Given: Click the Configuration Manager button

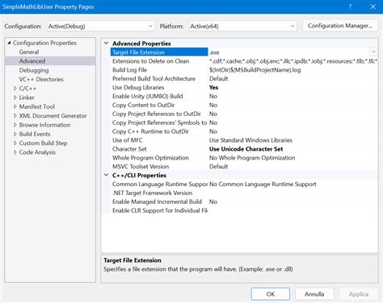Looking at the screenshot, I should [x=340, y=26].
